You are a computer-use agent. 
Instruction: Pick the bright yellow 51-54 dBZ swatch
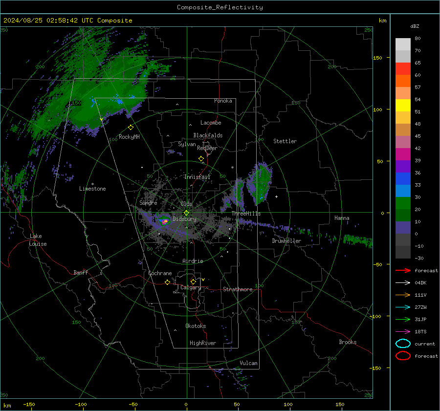coord(403,105)
